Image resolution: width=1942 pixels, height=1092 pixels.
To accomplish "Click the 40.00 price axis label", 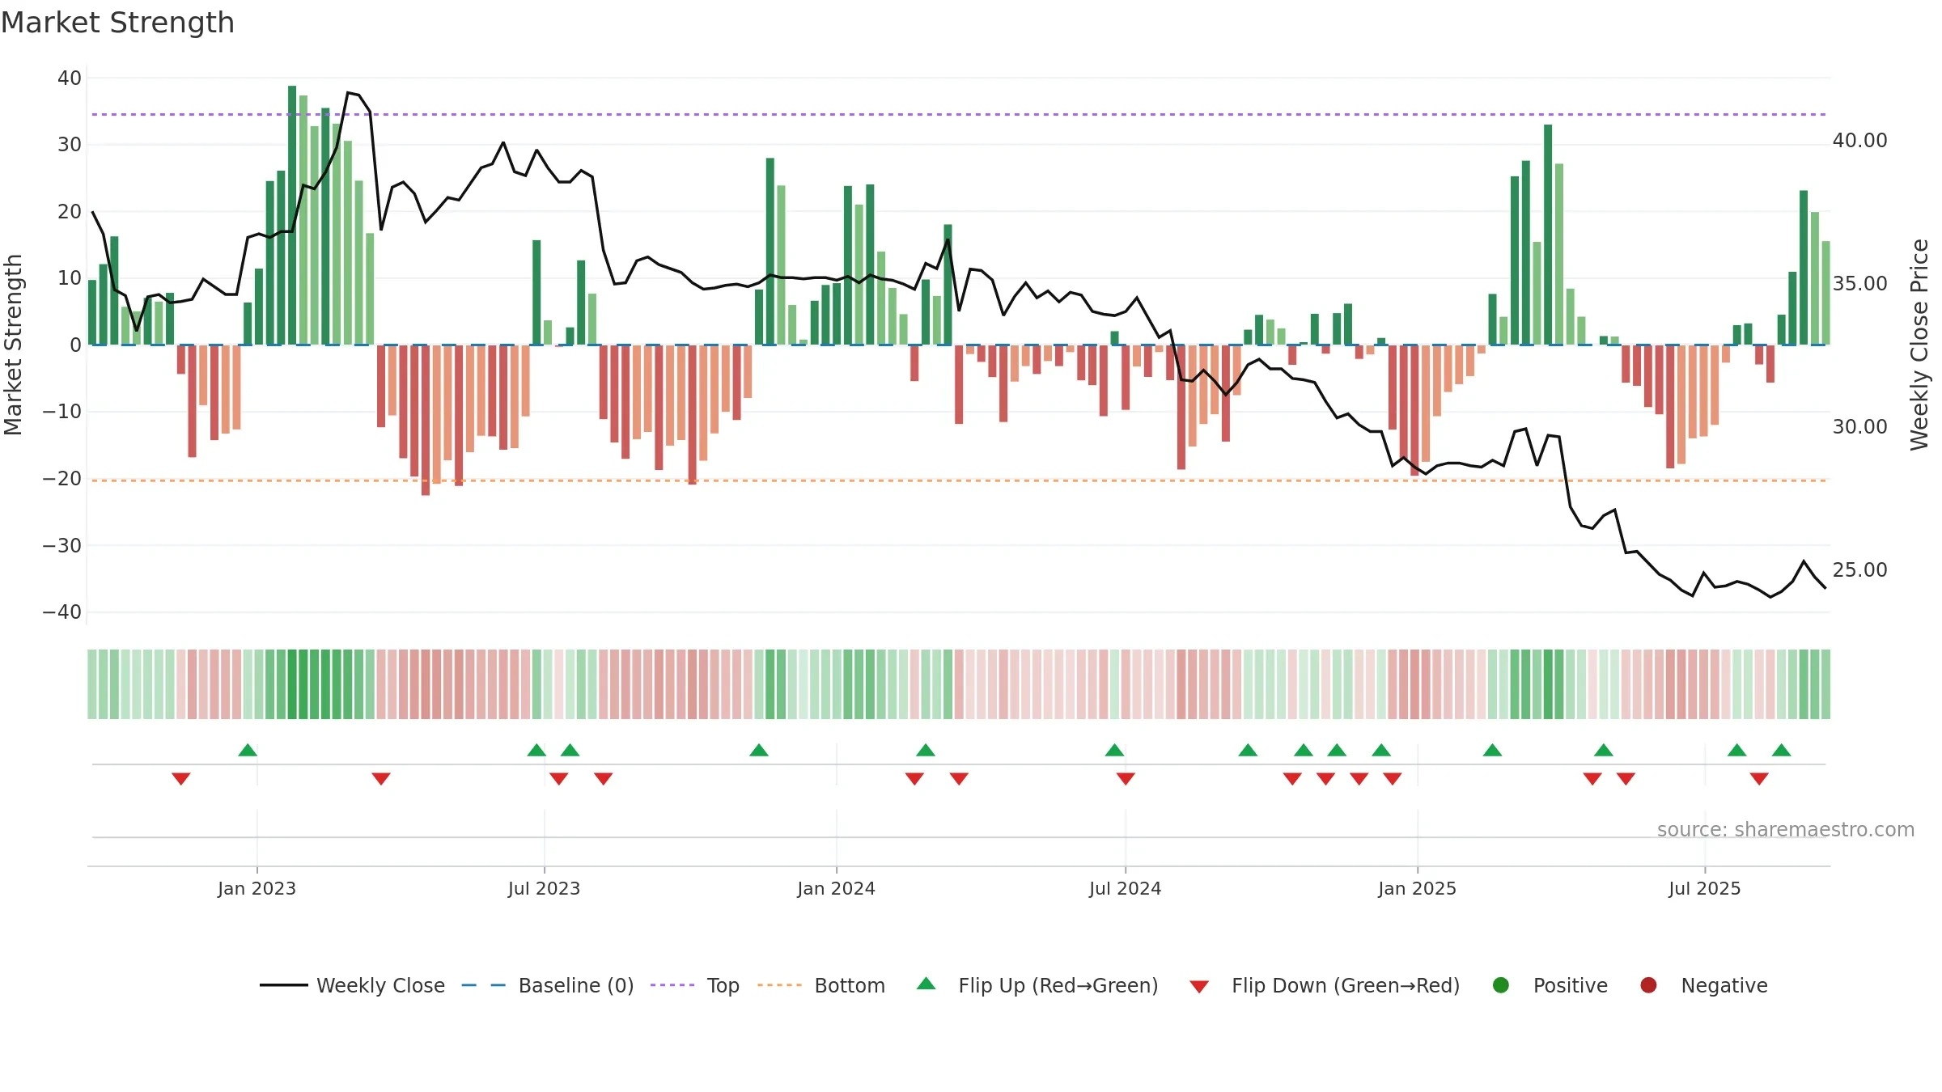I will click(x=1859, y=141).
